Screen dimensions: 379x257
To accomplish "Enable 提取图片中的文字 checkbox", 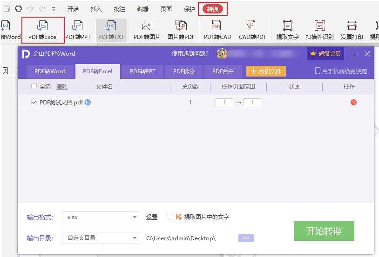I will pyautogui.click(x=169, y=217).
